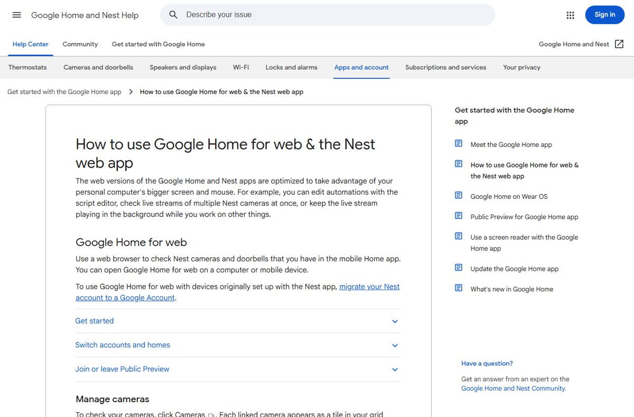Open Get started with Google Home tab
The height and width of the screenshot is (417, 634).
(158, 44)
